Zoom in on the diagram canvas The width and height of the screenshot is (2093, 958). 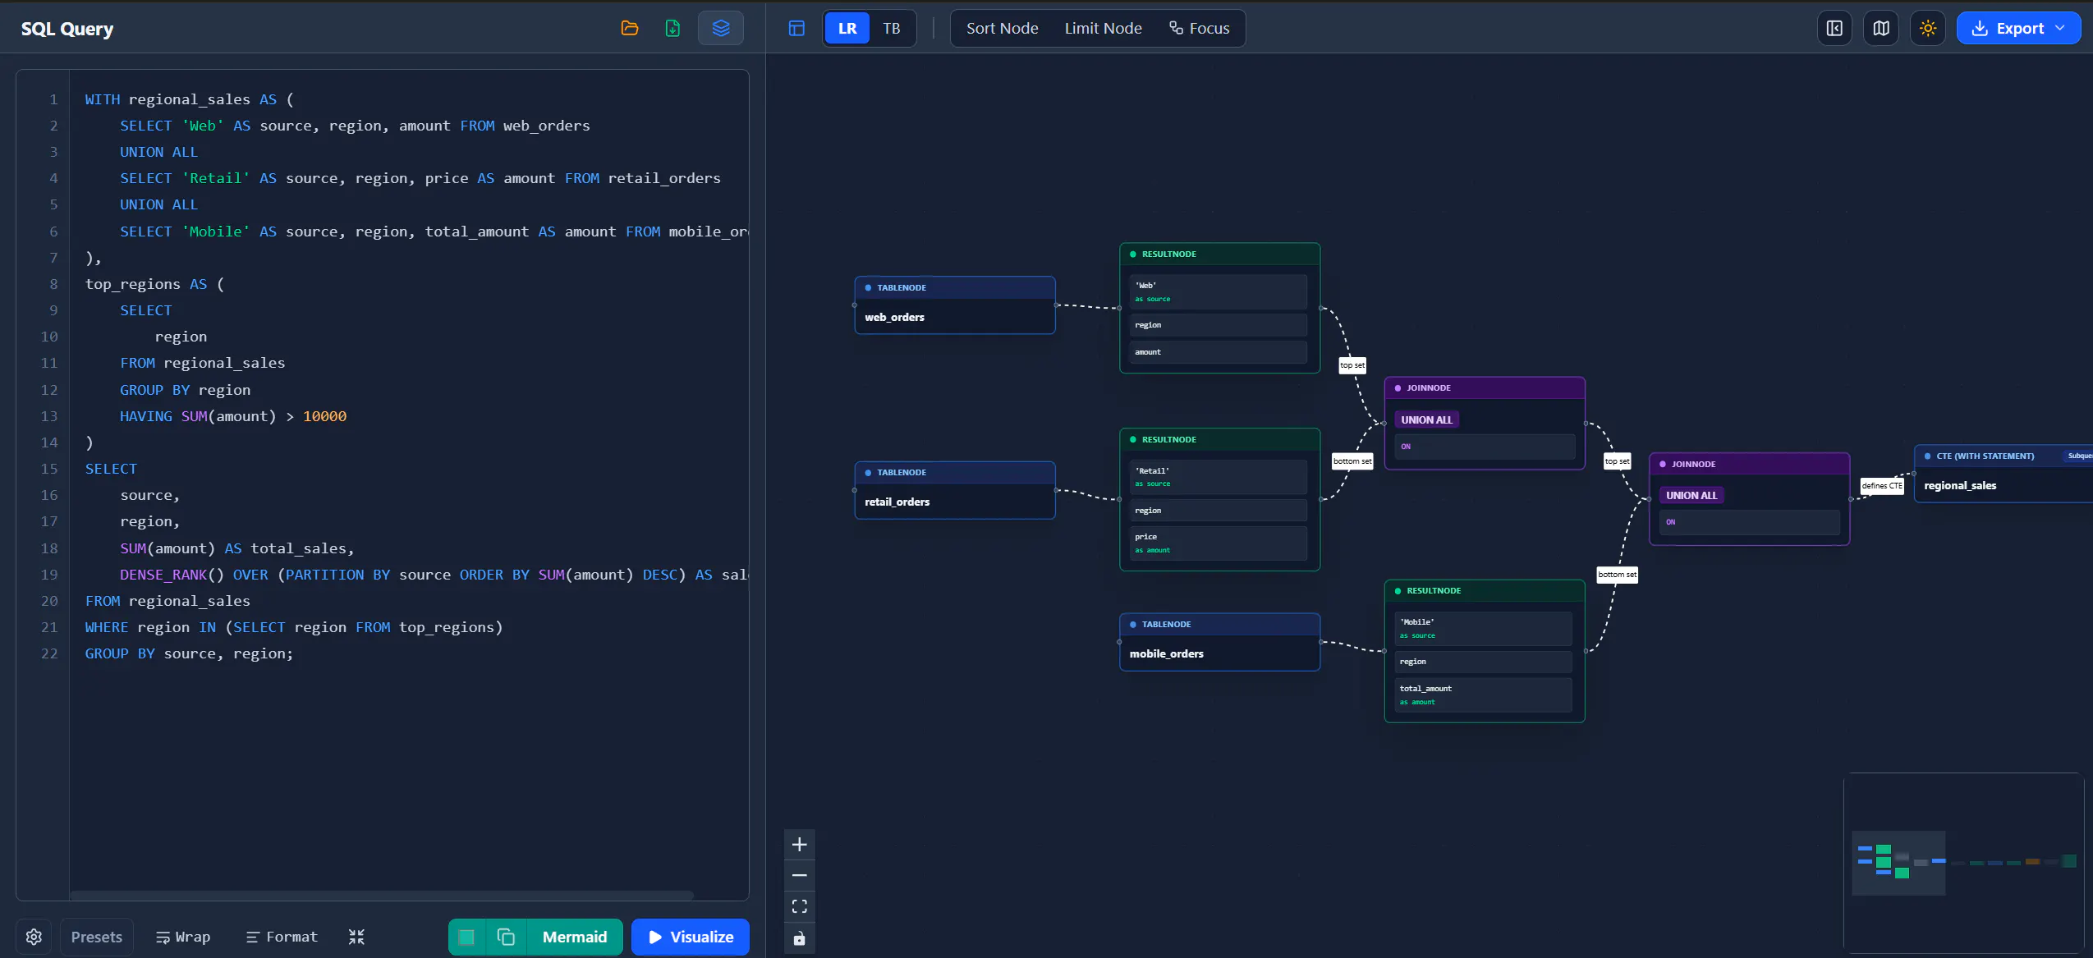point(800,844)
